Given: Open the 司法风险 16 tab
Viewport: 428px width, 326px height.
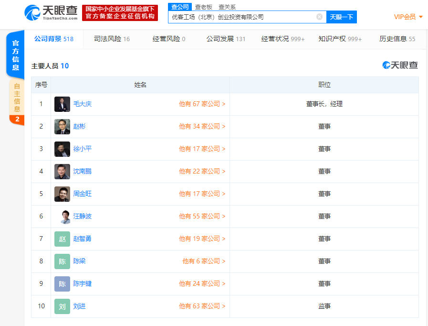Looking at the screenshot, I should point(112,39).
